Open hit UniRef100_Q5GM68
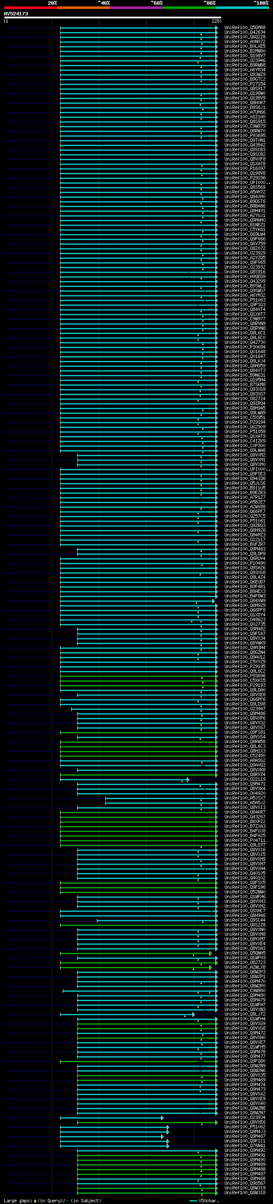 tap(245, 28)
